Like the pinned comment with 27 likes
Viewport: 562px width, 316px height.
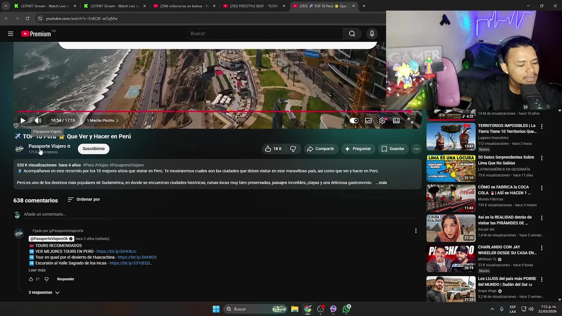[x=31, y=279]
